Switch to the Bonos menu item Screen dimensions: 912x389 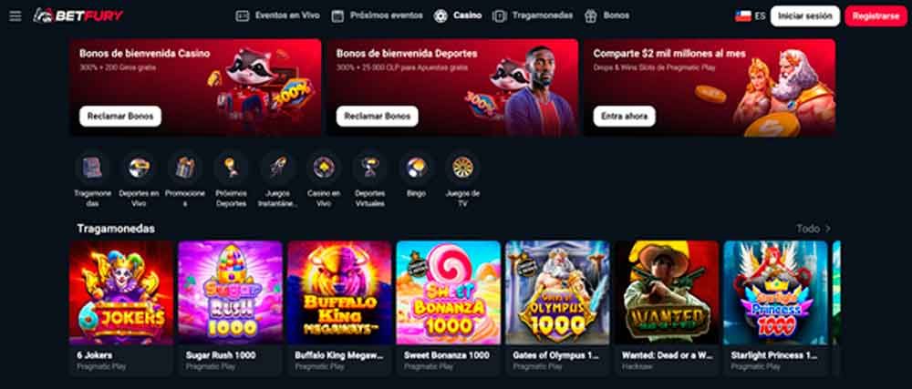pos(606,15)
